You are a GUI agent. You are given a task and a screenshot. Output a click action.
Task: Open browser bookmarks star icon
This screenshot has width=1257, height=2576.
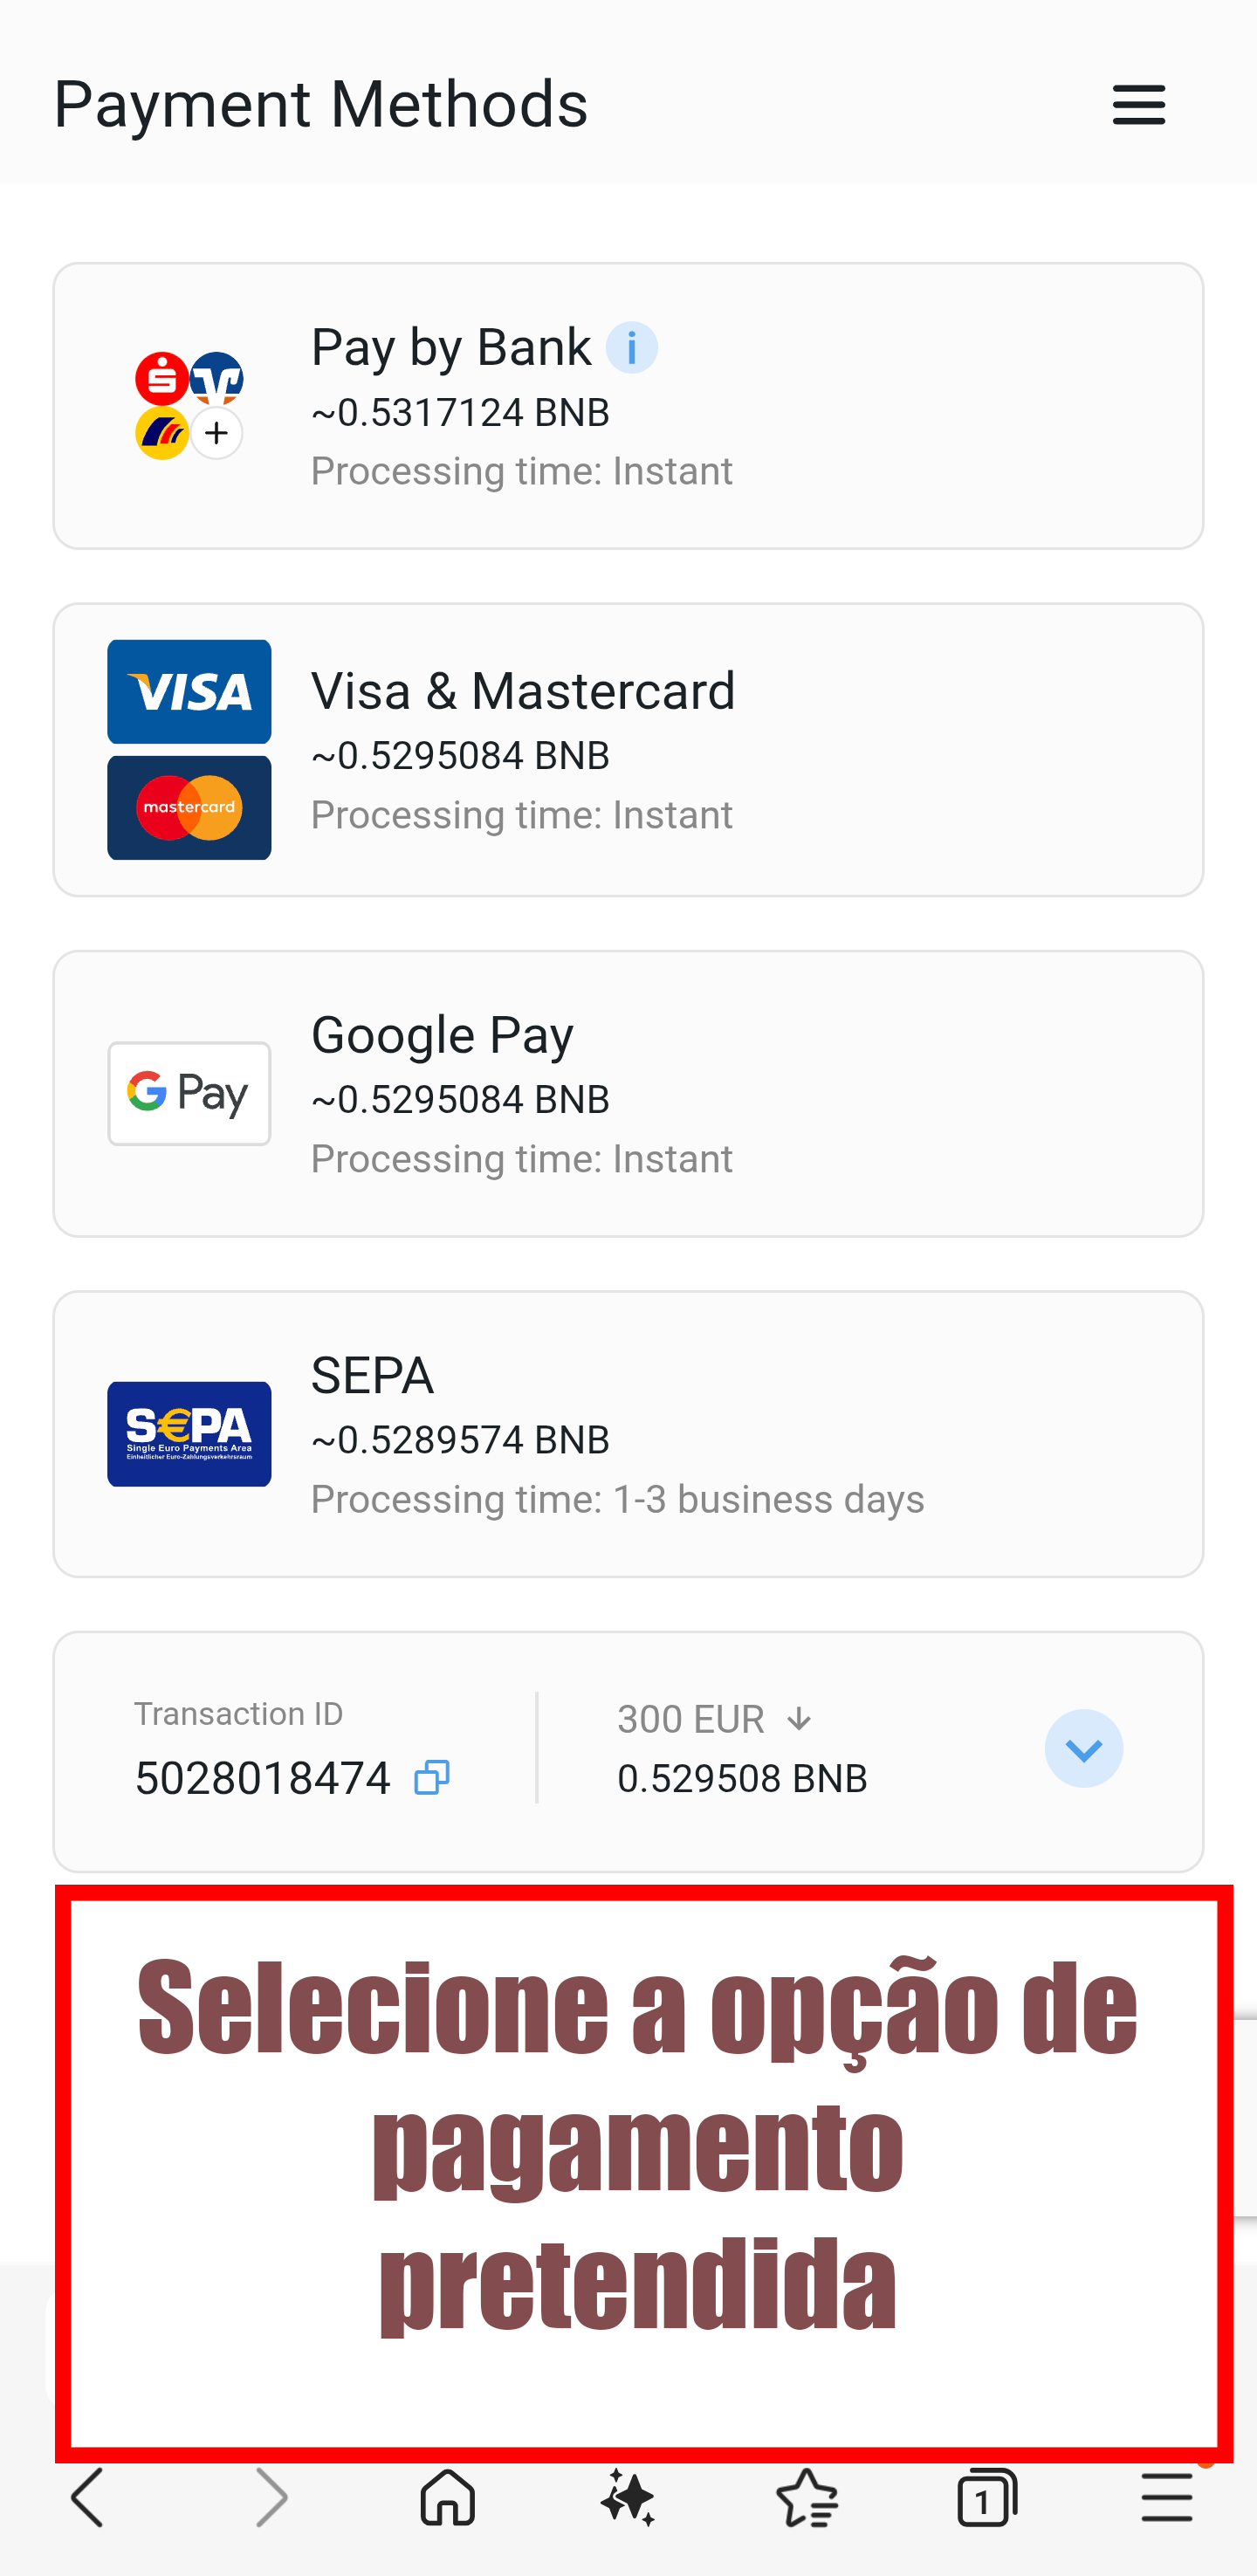click(x=806, y=2497)
